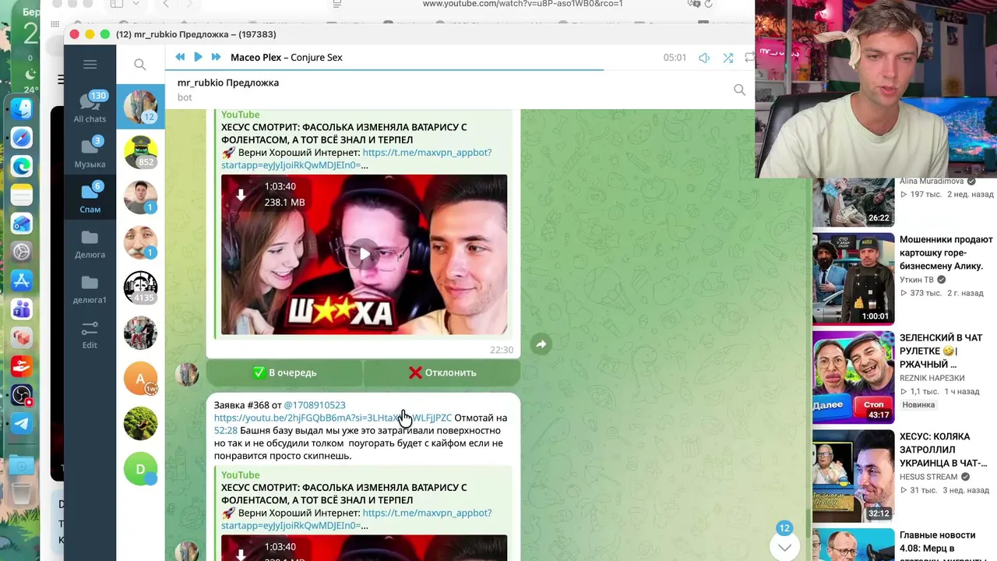Jump to timestamp 52:28 link
Screen dimensions: 997x561
[225, 430]
